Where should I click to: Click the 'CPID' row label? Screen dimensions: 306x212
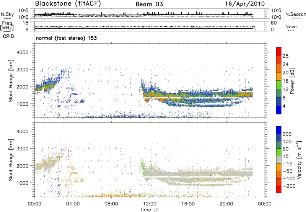coord(8,36)
